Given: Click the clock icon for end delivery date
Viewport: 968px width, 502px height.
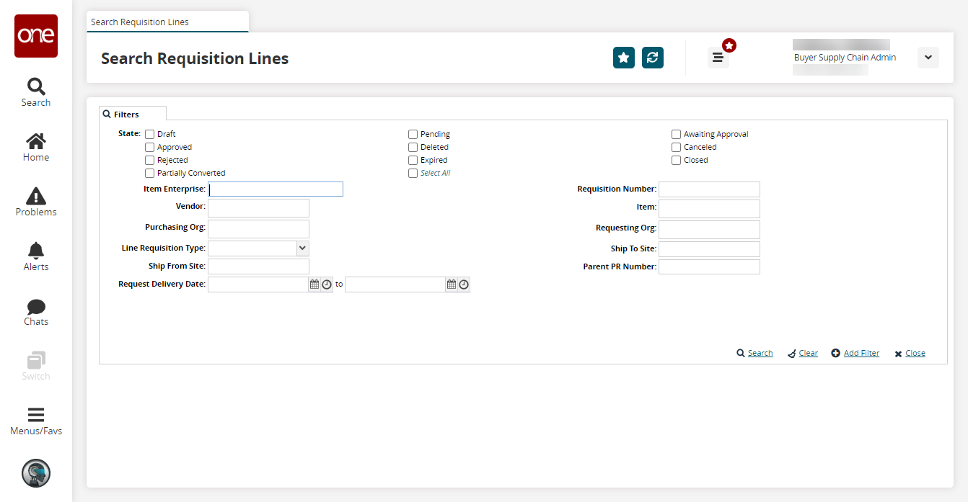Looking at the screenshot, I should click(464, 284).
